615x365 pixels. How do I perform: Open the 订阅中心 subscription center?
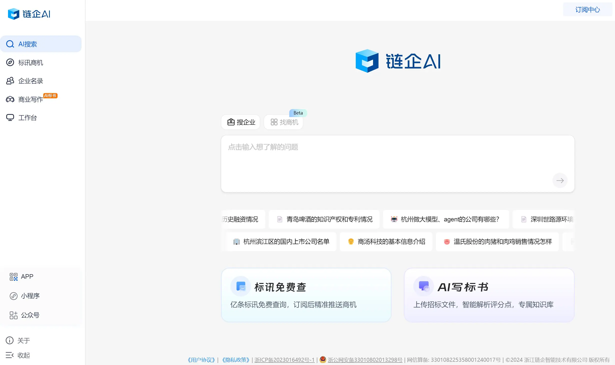click(587, 10)
